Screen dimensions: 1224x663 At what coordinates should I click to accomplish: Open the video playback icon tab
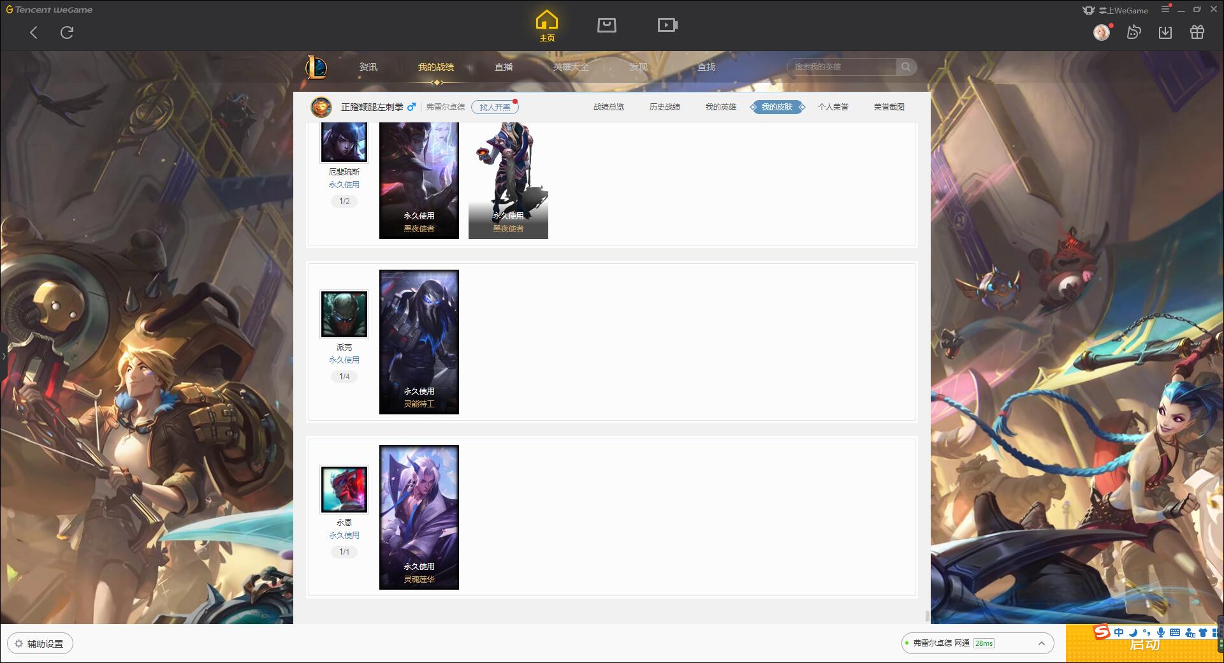[667, 25]
